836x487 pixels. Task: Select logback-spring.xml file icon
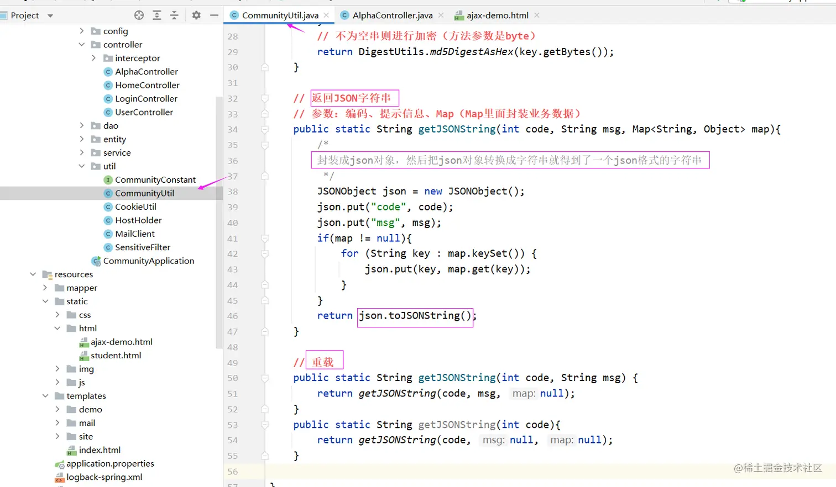(60, 477)
